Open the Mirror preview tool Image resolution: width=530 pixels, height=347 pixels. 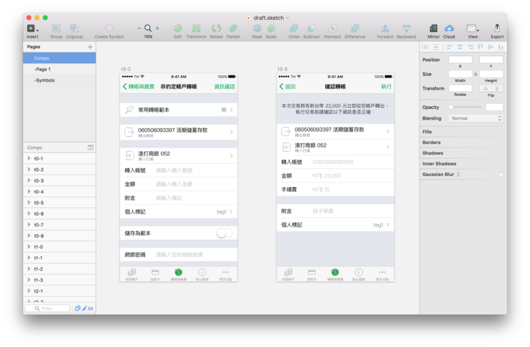(x=433, y=28)
